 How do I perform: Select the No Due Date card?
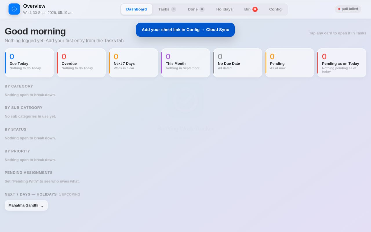point(238,63)
